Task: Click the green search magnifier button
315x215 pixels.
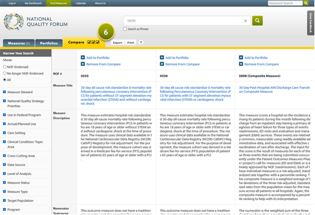Action: (257, 21)
